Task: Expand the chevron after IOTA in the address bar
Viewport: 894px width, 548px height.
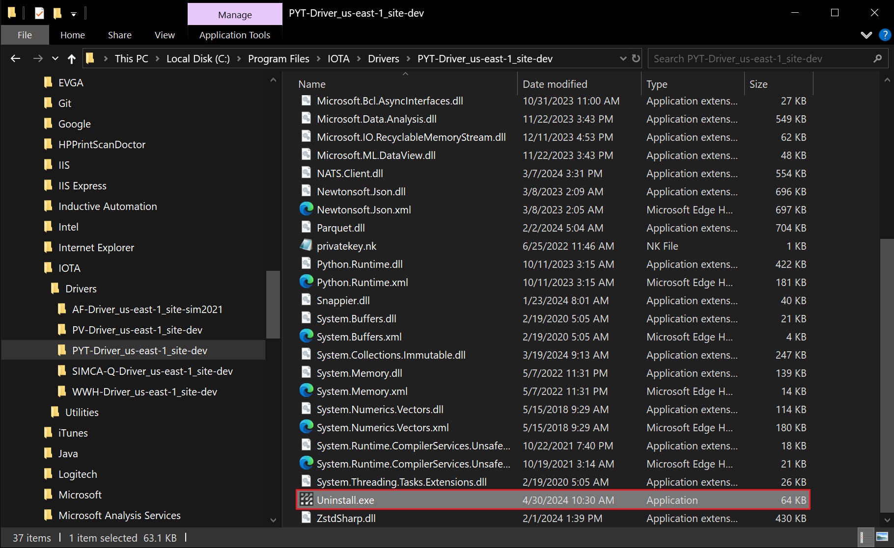Action: tap(359, 59)
